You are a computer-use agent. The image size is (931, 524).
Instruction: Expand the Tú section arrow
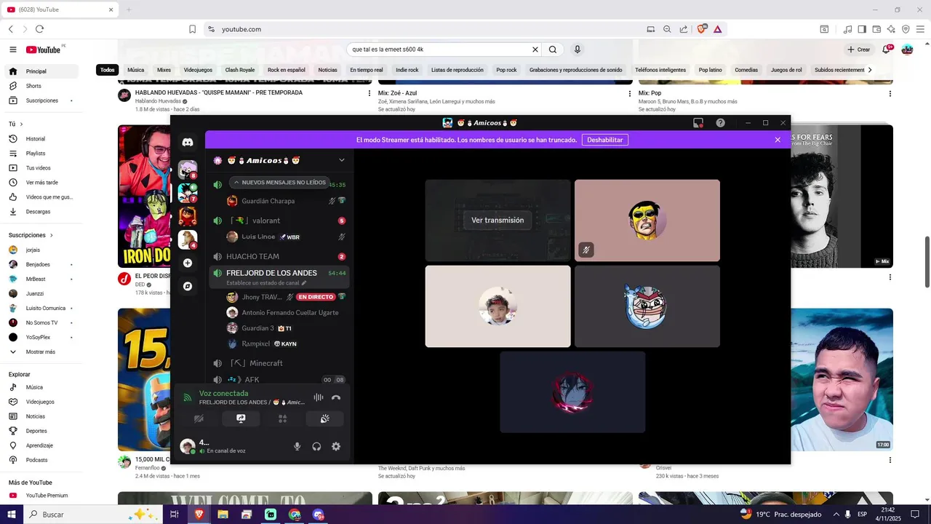coord(22,124)
